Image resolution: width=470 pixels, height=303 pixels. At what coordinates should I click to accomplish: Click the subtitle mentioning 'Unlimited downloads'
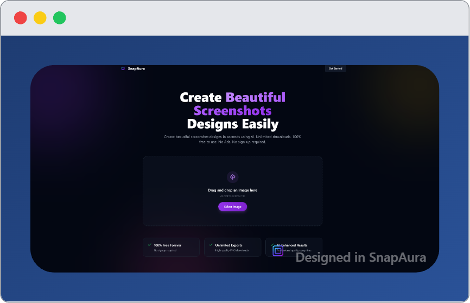point(233,139)
